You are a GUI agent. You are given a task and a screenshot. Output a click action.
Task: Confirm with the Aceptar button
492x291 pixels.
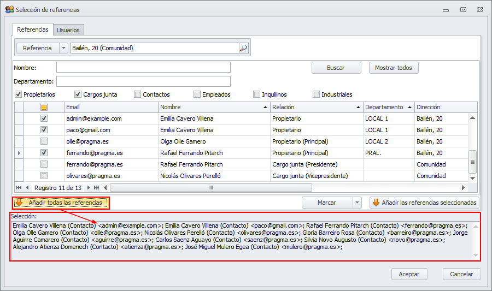(409, 274)
